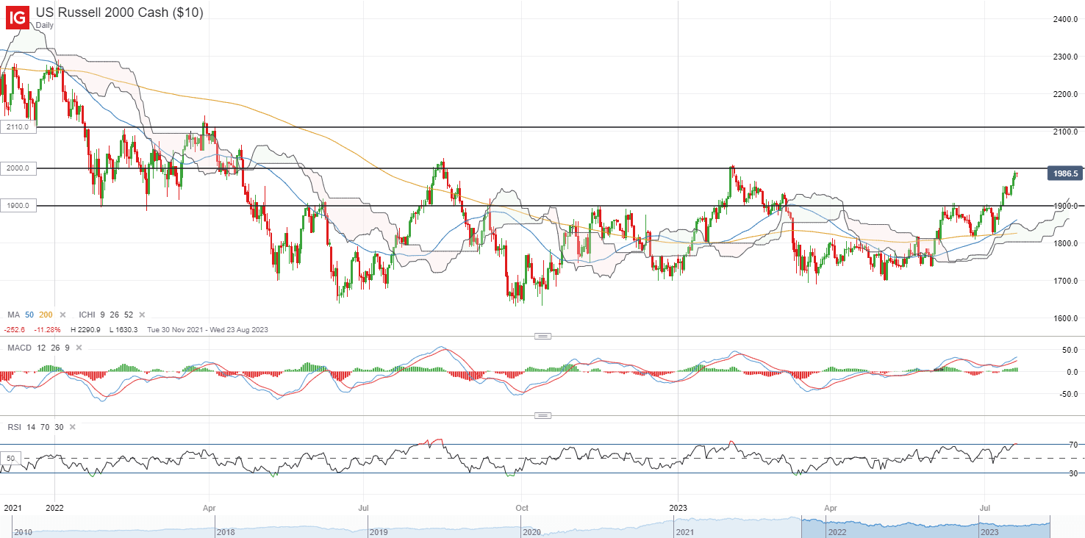
Task: Click MACD parameter 9
Action: click(x=67, y=348)
